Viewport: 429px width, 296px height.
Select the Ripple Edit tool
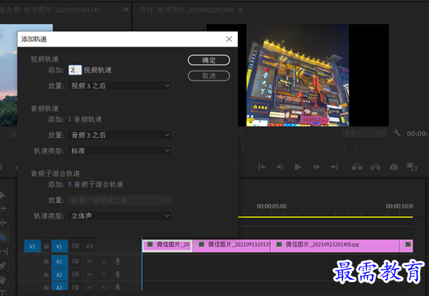pos(3,223)
